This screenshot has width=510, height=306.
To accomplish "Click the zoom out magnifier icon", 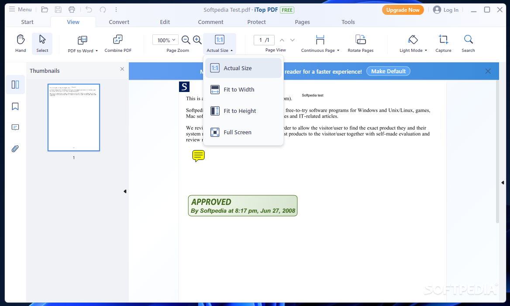I will pyautogui.click(x=186, y=40).
